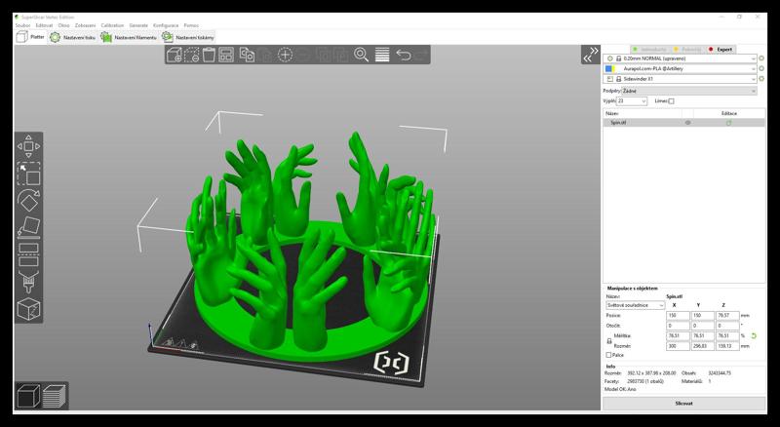Open the world coordinates dropdown
The width and height of the screenshot is (780, 427).
point(636,305)
